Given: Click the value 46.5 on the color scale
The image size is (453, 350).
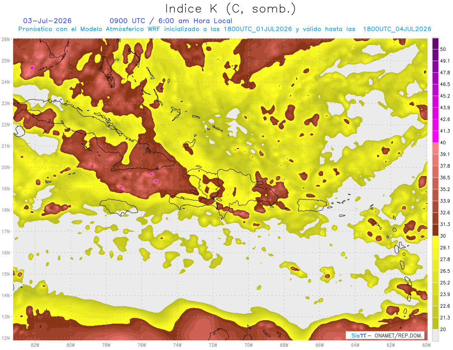Looking at the screenshot, I should tap(445, 85).
